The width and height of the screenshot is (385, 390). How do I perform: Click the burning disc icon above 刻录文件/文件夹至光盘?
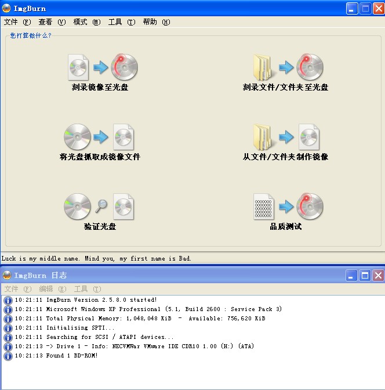pyautogui.click(x=310, y=67)
